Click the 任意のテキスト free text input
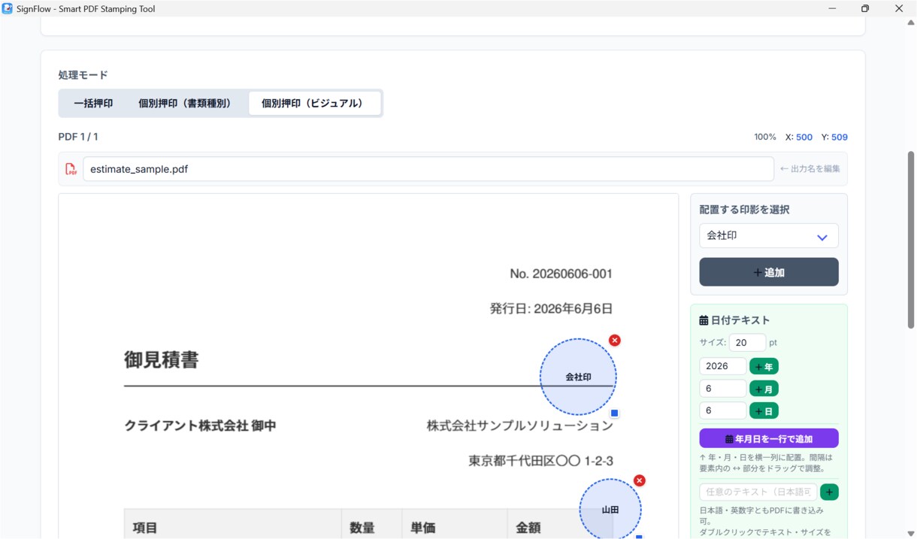This screenshot has width=917, height=539. [758, 492]
